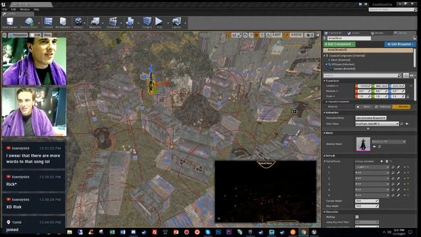Open the Cinematics clapperboard icon

112,22
